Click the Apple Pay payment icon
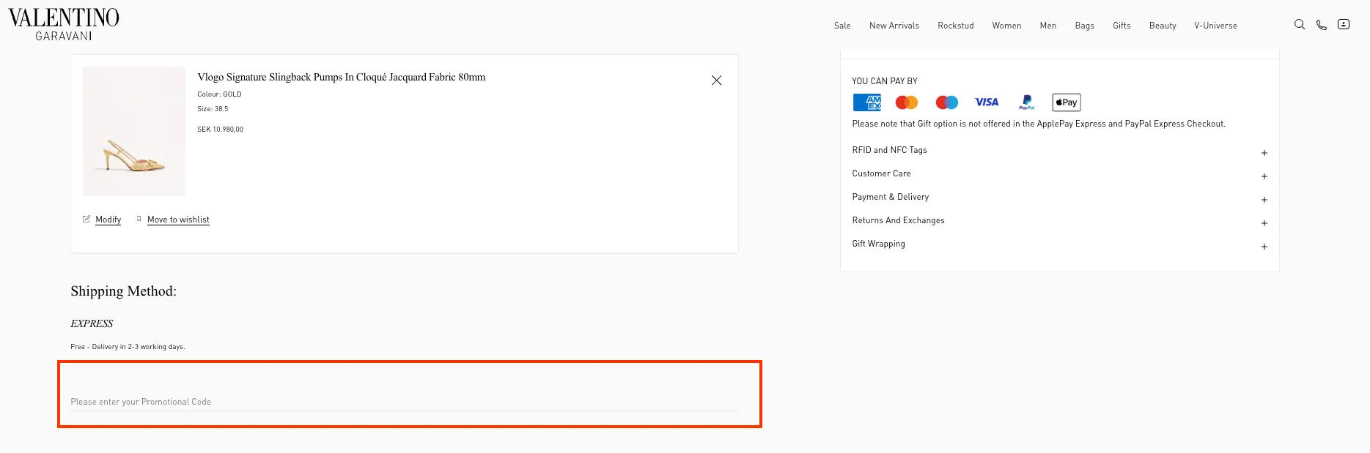Screen dimensions: 1370x453 (x=1066, y=102)
